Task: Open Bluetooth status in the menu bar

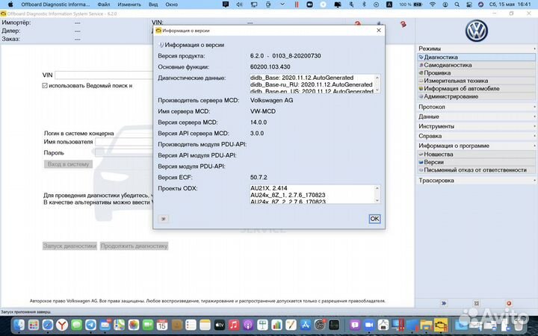Action: tap(364, 4)
